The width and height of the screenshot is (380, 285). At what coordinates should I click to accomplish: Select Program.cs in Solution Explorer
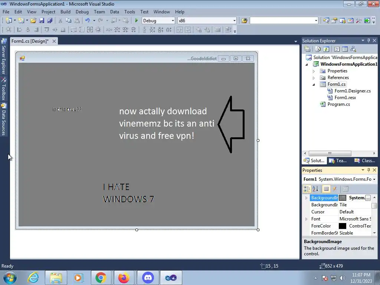coord(338,104)
